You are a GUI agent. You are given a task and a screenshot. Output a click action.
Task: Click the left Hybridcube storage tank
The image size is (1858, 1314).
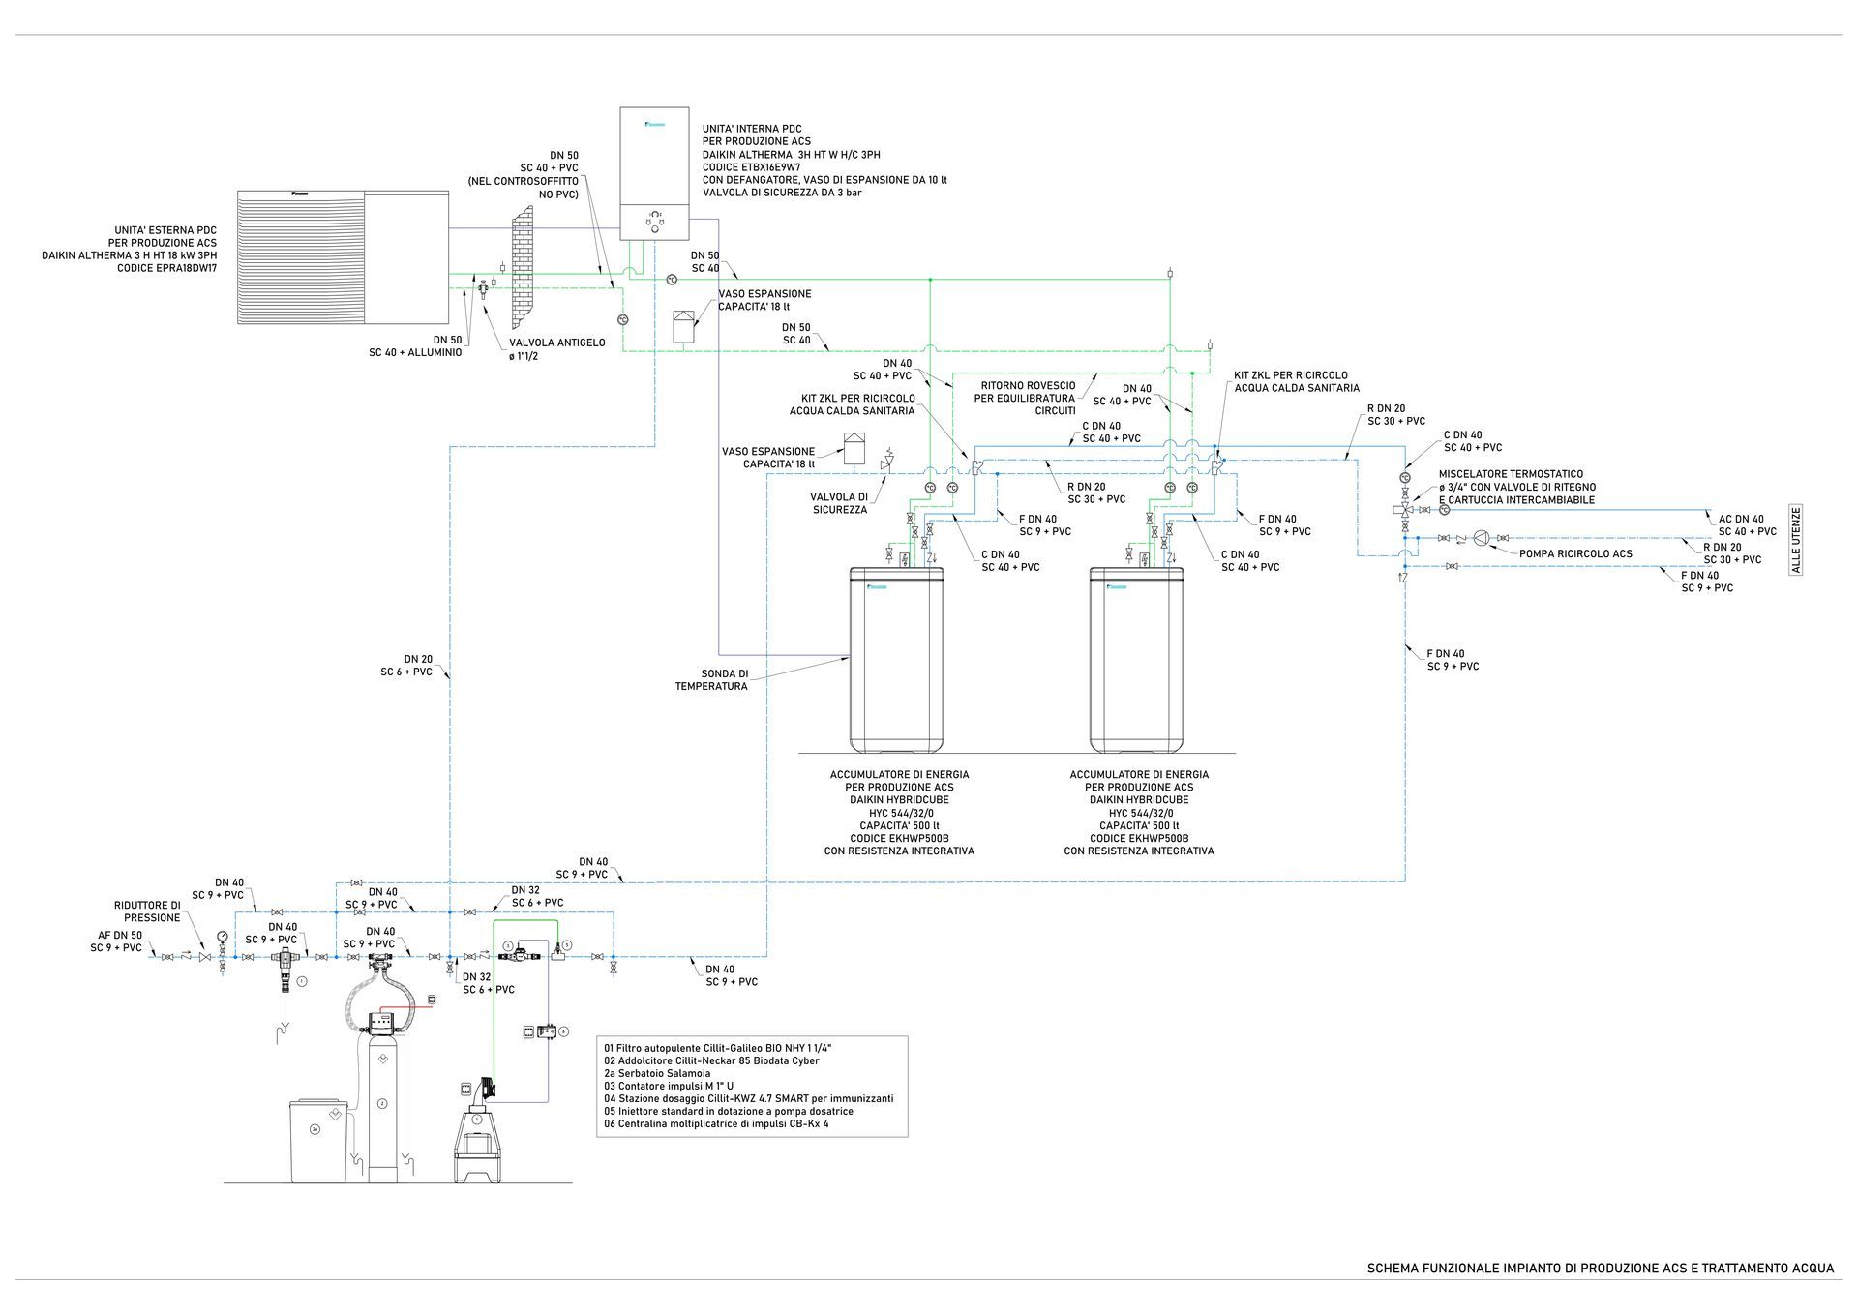click(x=896, y=660)
